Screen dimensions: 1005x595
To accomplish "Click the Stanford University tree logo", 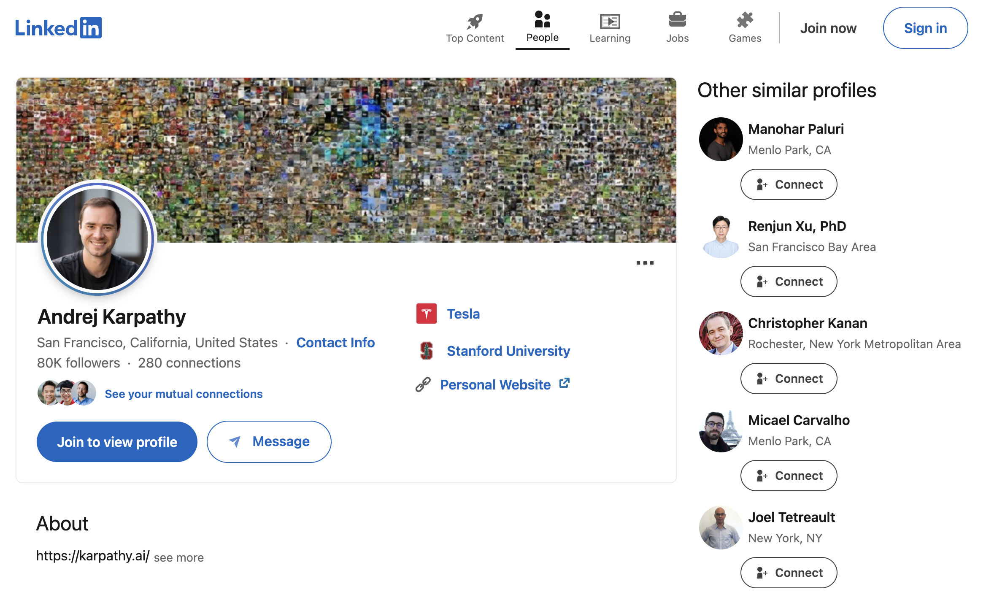I will coord(426,351).
